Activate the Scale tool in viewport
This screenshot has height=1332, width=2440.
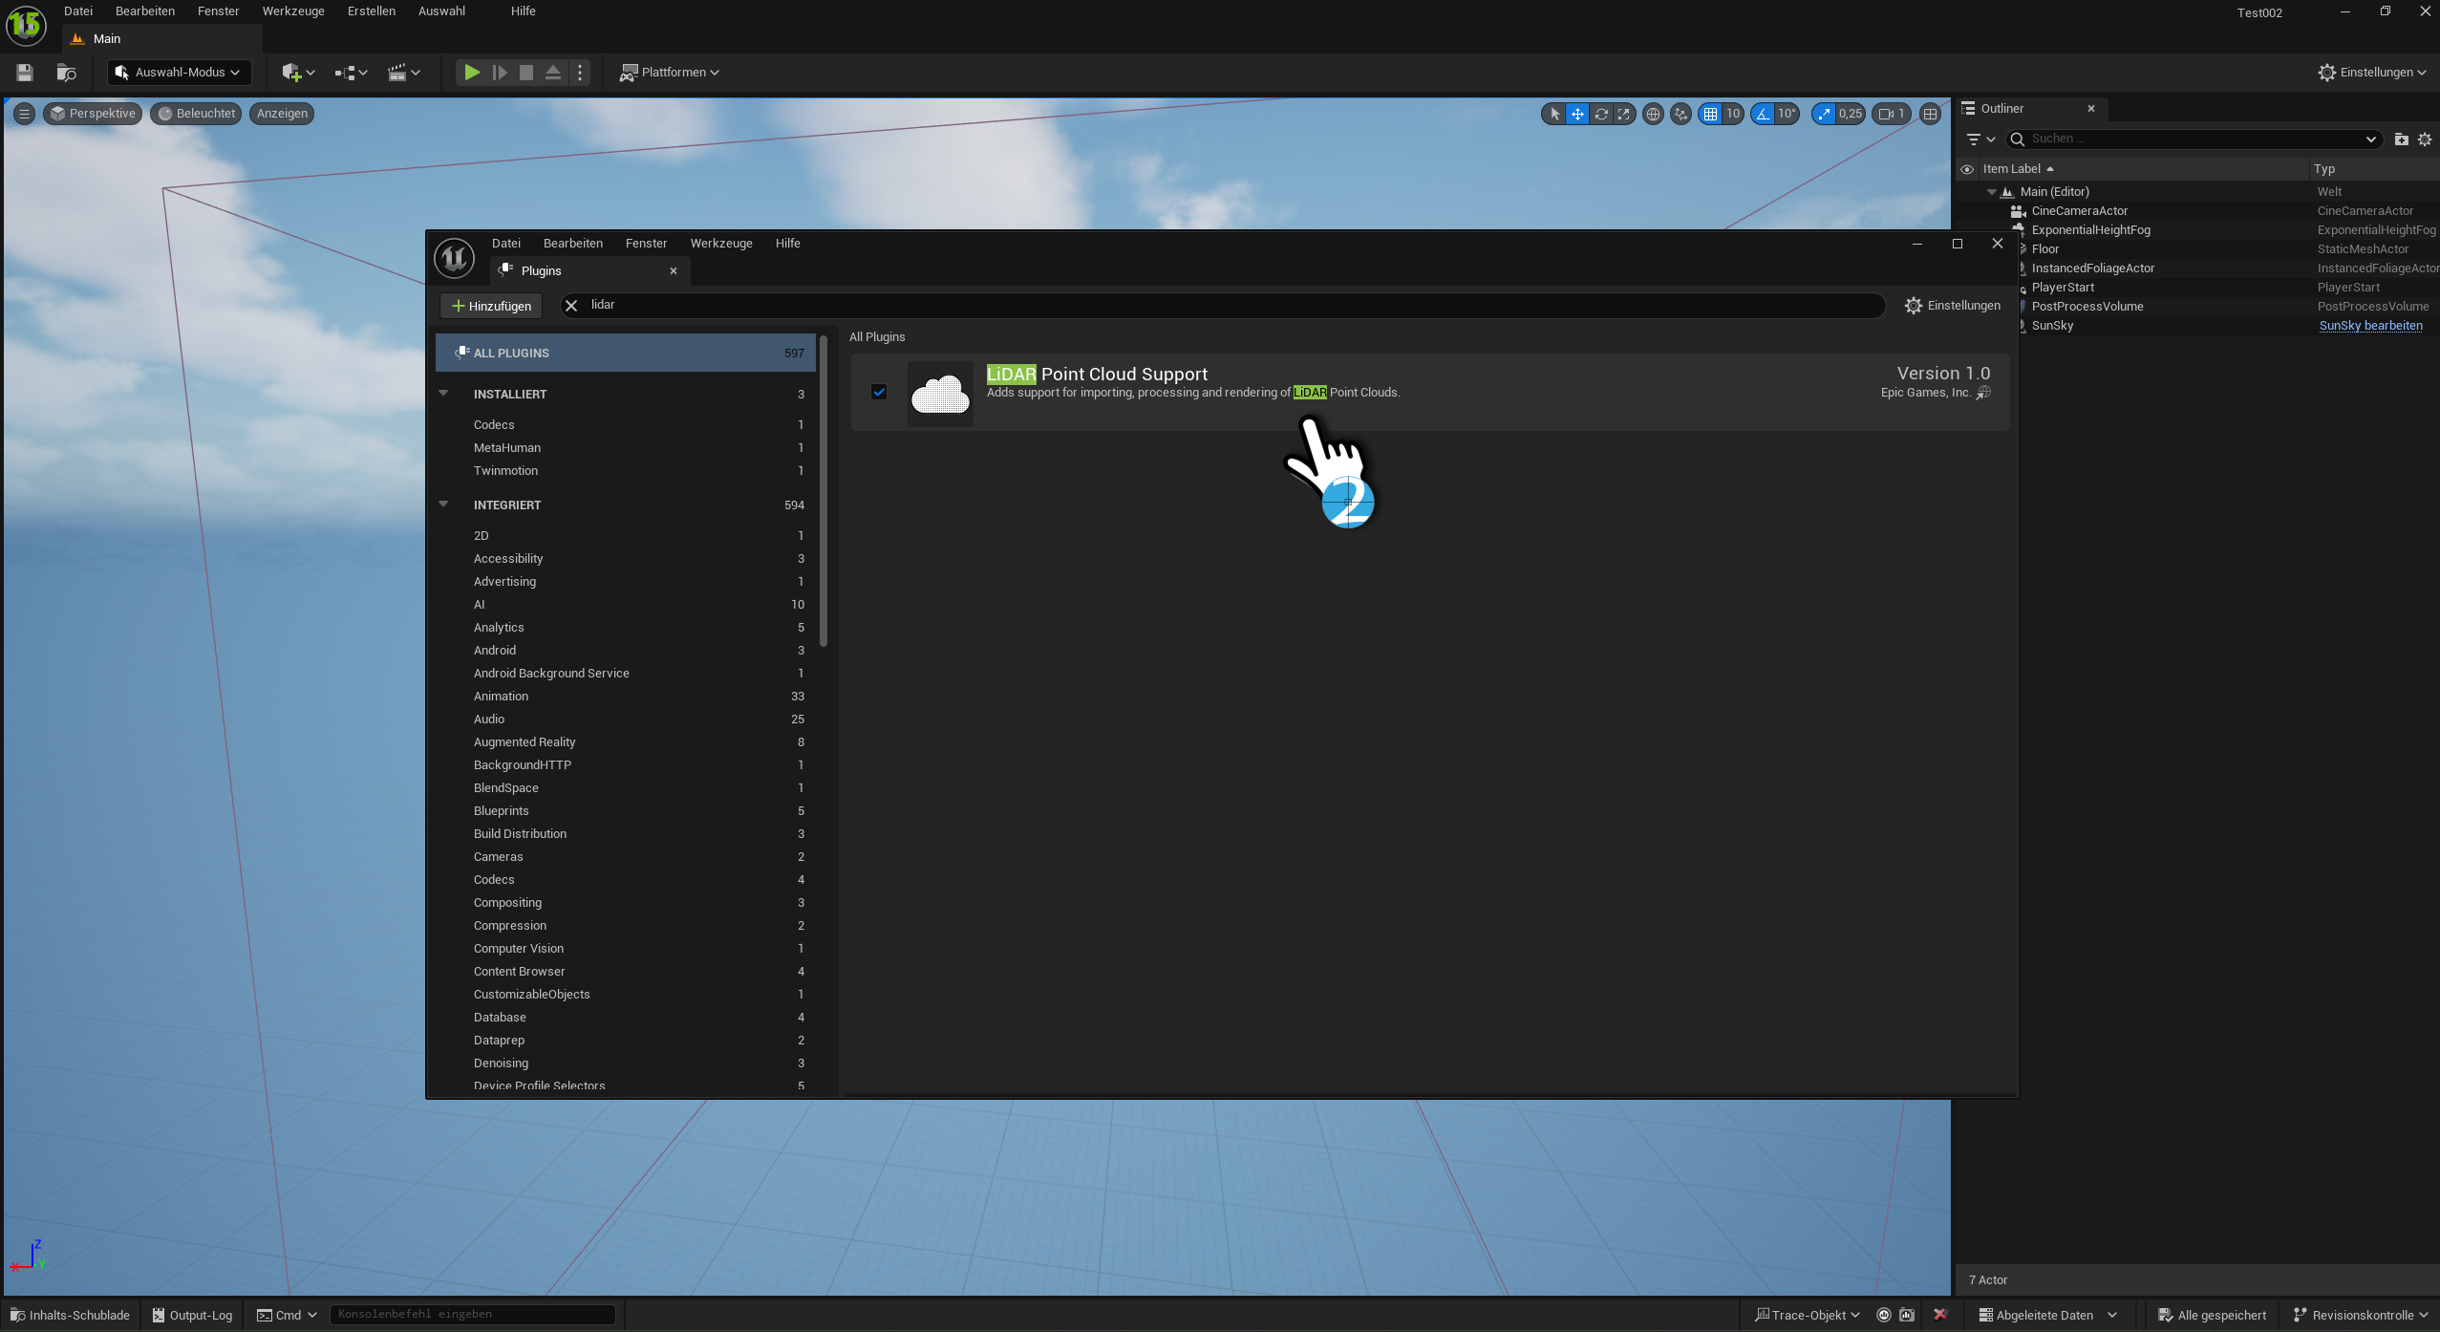coord(1624,114)
